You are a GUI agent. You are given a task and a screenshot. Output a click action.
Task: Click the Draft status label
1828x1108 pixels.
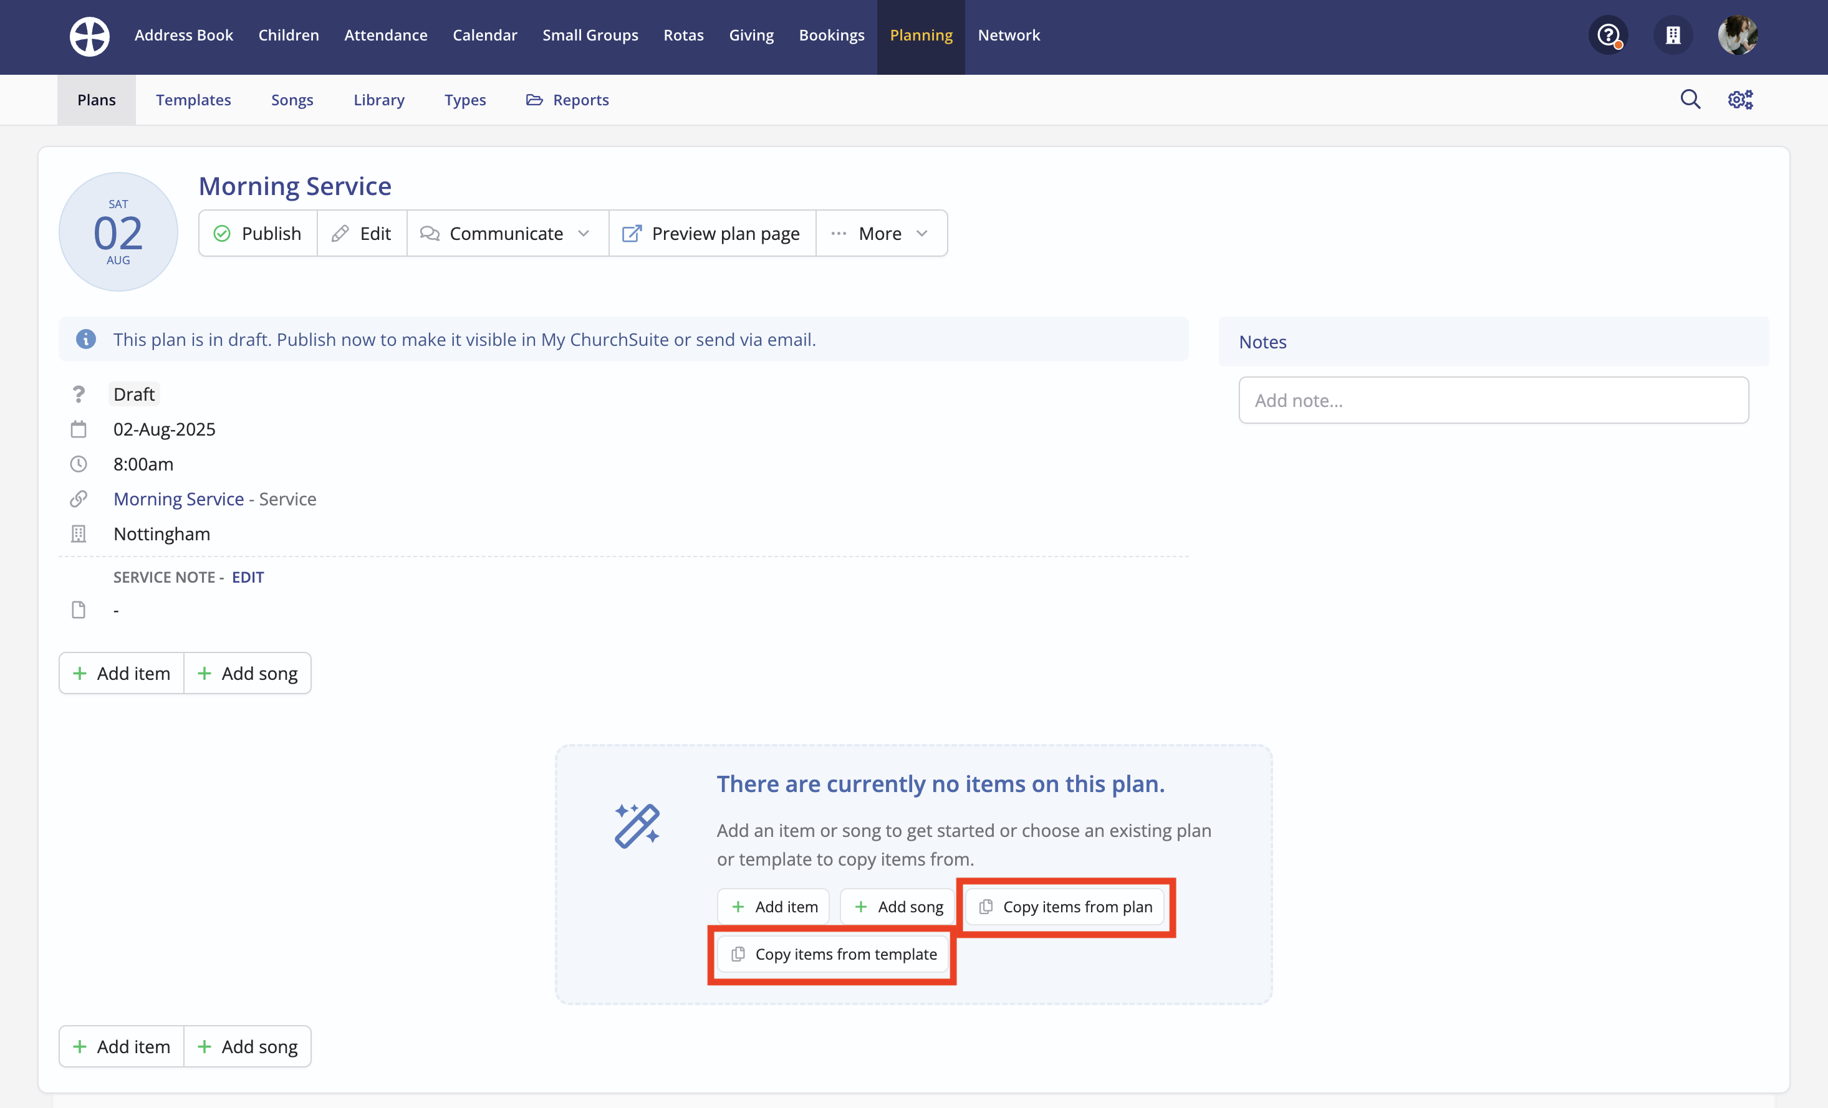[x=134, y=394]
